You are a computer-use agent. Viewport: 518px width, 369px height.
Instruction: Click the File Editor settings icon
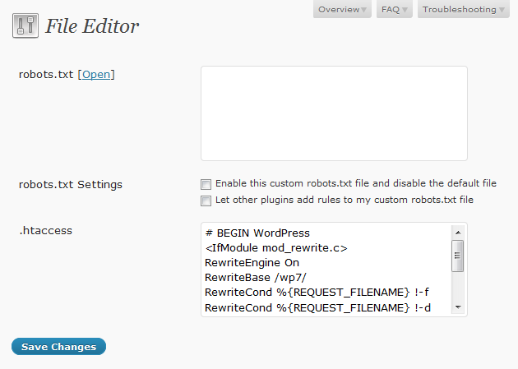pyautogui.click(x=25, y=26)
